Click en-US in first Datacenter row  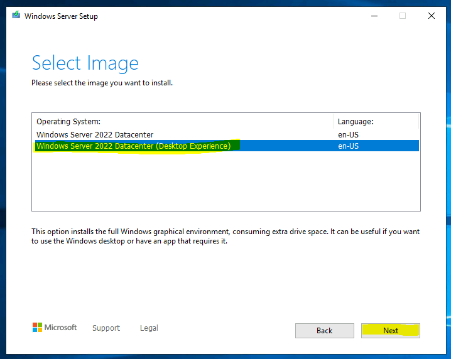(349, 135)
